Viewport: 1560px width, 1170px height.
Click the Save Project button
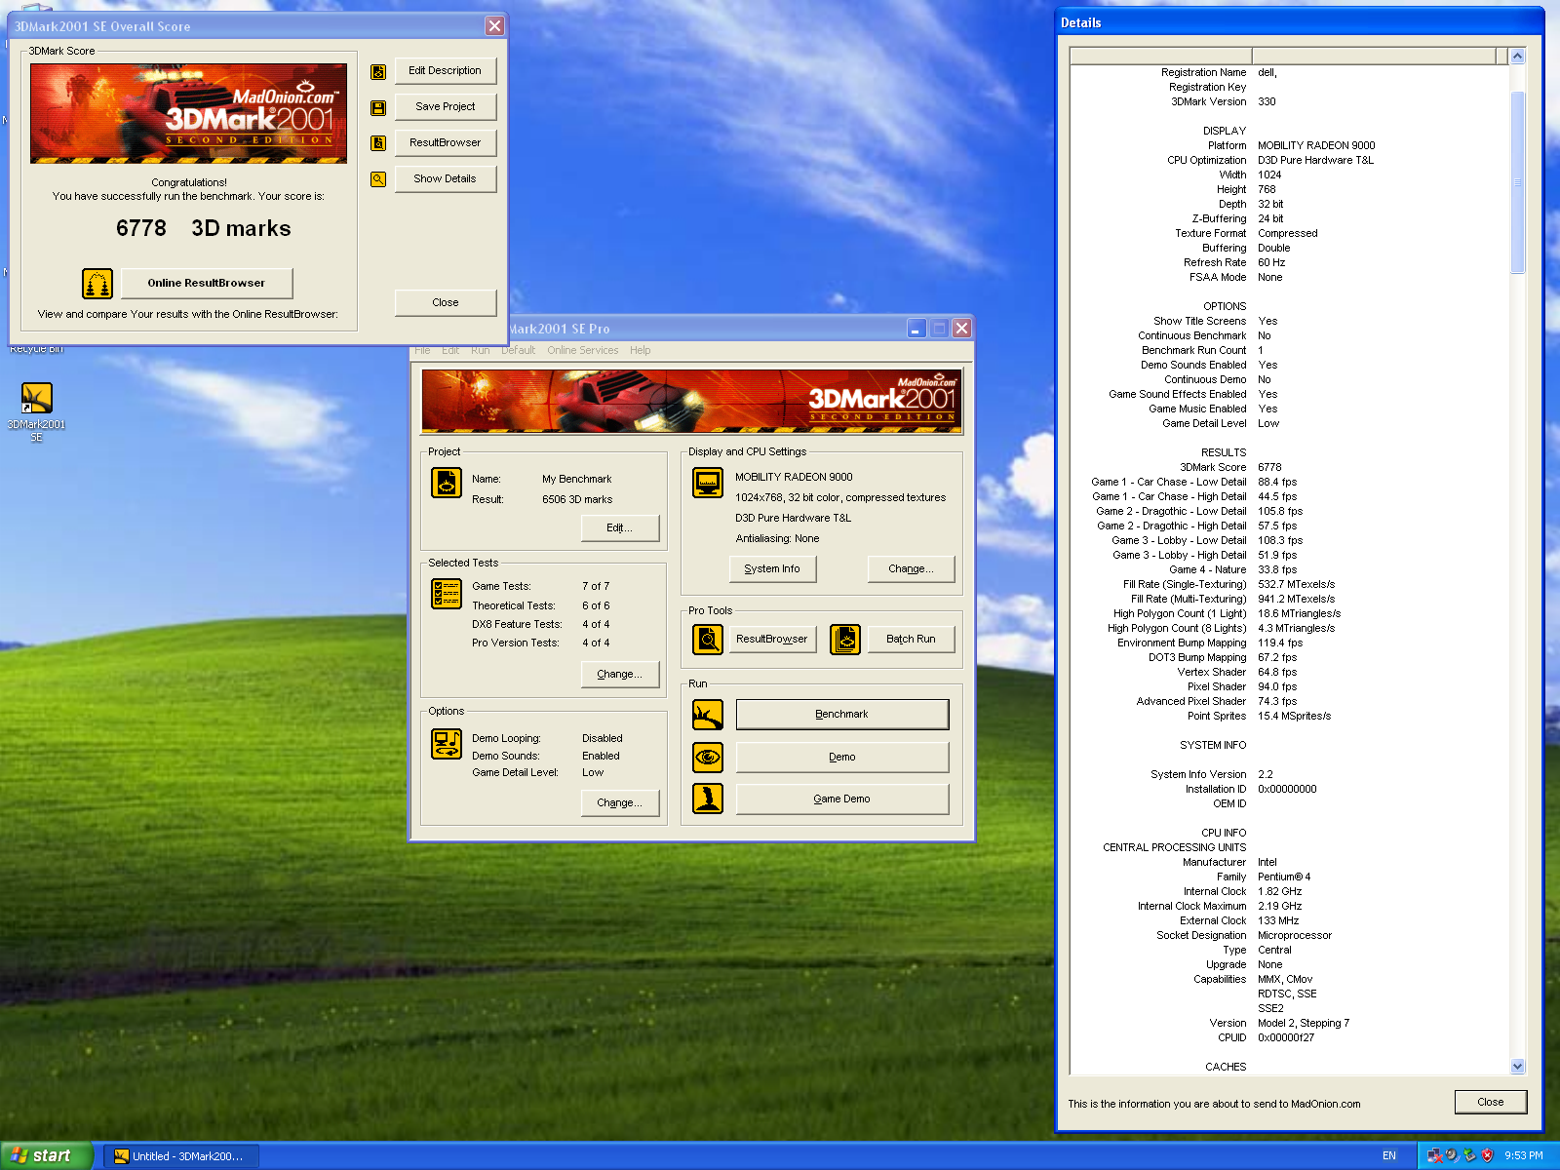(446, 107)
